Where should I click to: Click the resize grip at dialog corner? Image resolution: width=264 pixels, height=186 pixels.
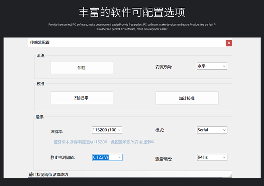coord(231,175)
